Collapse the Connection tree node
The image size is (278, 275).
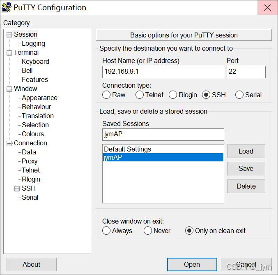click(9, 143)
